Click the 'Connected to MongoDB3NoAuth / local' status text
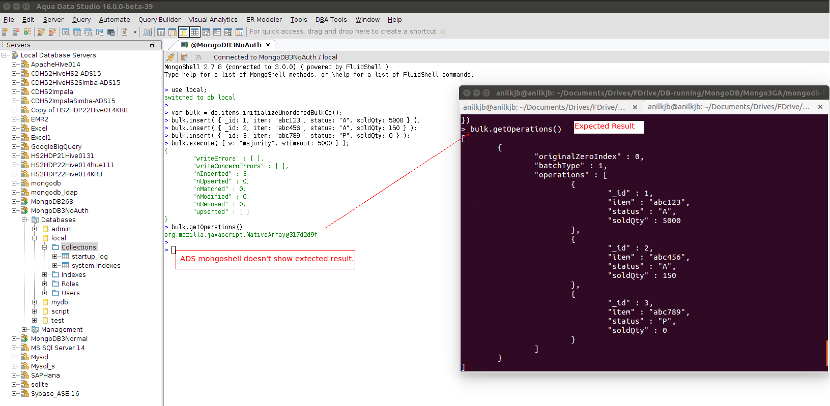Screen dimensions: 830x406 pyautogui.click(x=275, y=57)
